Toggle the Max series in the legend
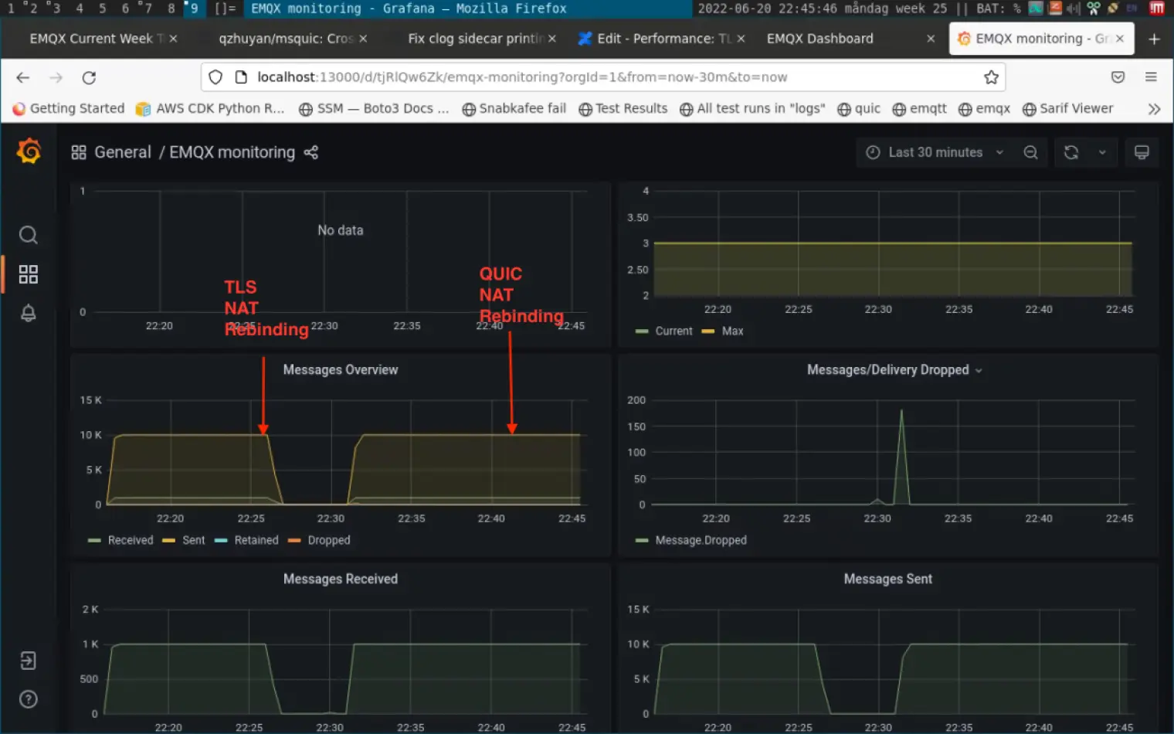1174x734 pixels. point(731,331)
